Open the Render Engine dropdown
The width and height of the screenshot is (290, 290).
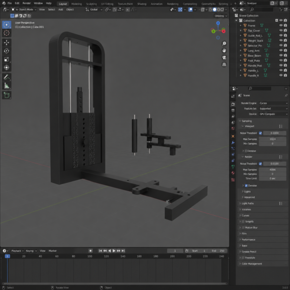coord(273,103)
